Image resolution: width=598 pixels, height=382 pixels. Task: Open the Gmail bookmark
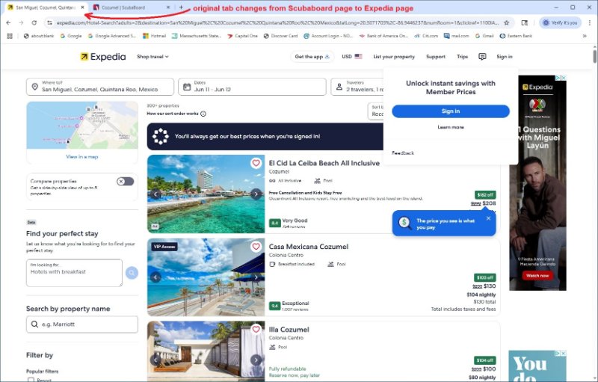[484, 36]
